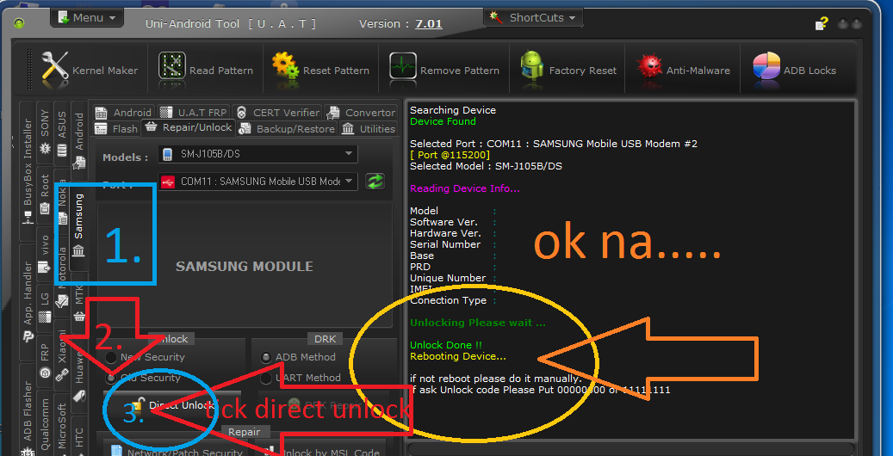
Task: Select the Samsung vertical brand tab
Action: tap(78, 225)
